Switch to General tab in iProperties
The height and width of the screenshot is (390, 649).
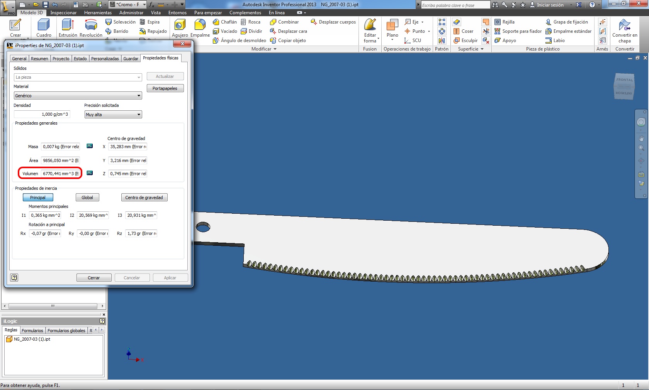19,59
